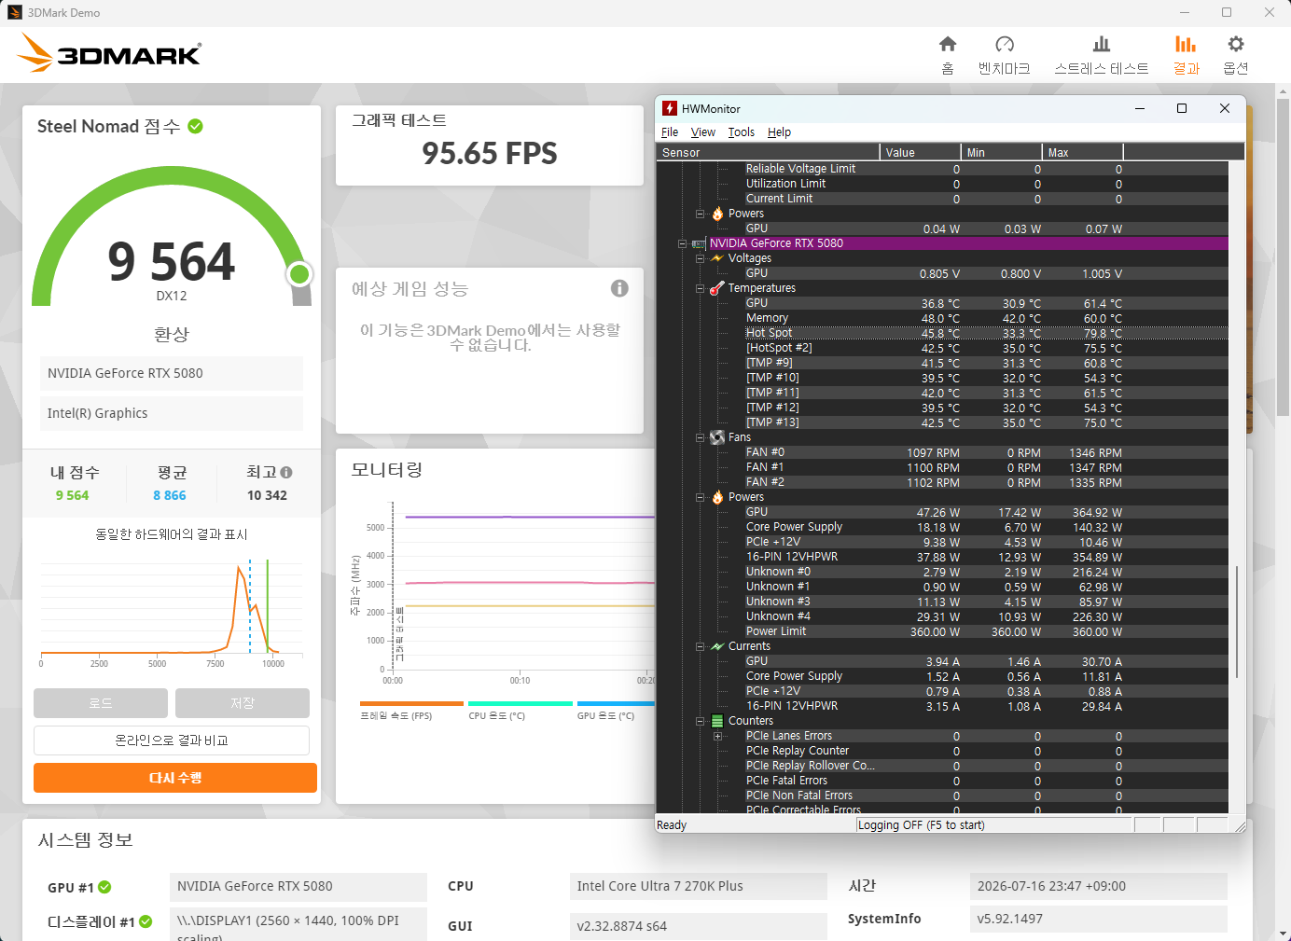Image resolution: width=1291 pixels, height=941 pixels.
Task: Click the Max column header
Action: (1083, 152)
